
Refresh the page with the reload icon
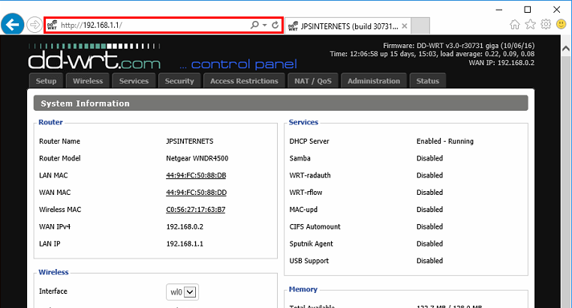click(x=275, y=25)
